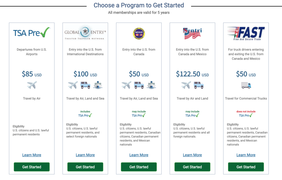Open Learn More for Global Entry
The image size is (282, 180).
pos(85,155)
